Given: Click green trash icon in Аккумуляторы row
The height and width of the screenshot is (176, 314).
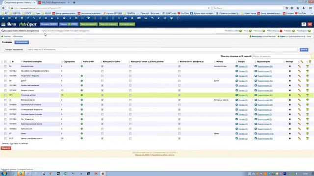Looking at the screenshot, I should tap(308, 66).
